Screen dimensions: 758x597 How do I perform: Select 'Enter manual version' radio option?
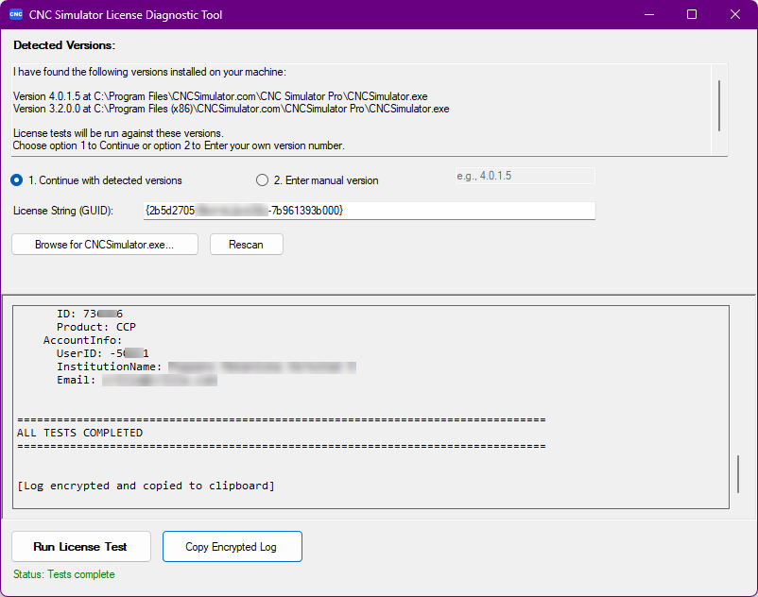click(x=318, y=180)
